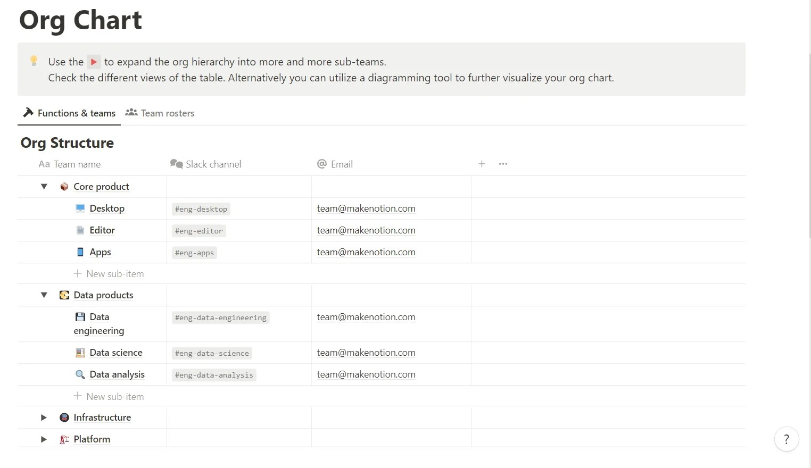
Task: Open the help question mark button
Action: (786, 439)
